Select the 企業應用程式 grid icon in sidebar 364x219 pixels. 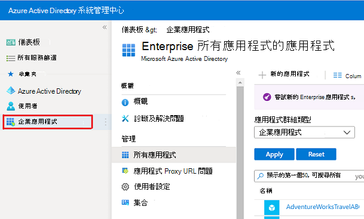[10, 122]
